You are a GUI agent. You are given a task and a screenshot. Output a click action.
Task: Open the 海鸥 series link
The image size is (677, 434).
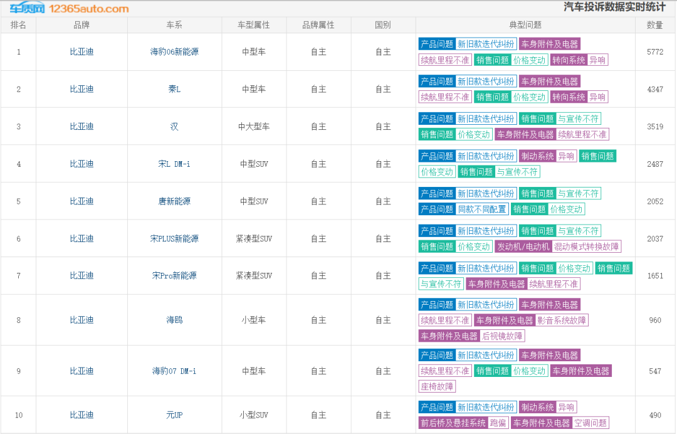(x=174, y=320)
